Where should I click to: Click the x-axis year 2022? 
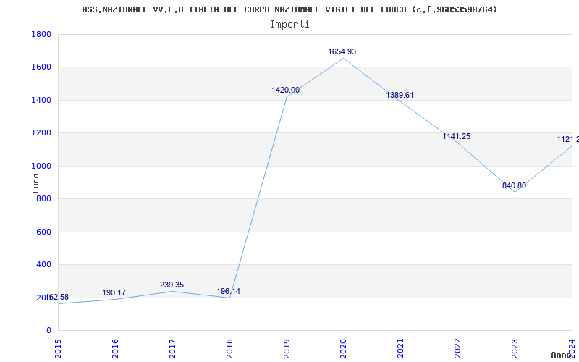click(458, 349)
